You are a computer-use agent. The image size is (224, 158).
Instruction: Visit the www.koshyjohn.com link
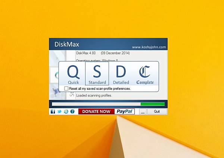[149, 47]
